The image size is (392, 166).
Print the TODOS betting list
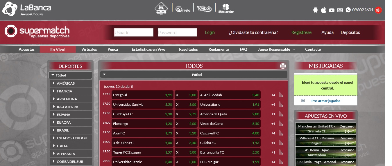pyautogui.click(x=283, y=66)
